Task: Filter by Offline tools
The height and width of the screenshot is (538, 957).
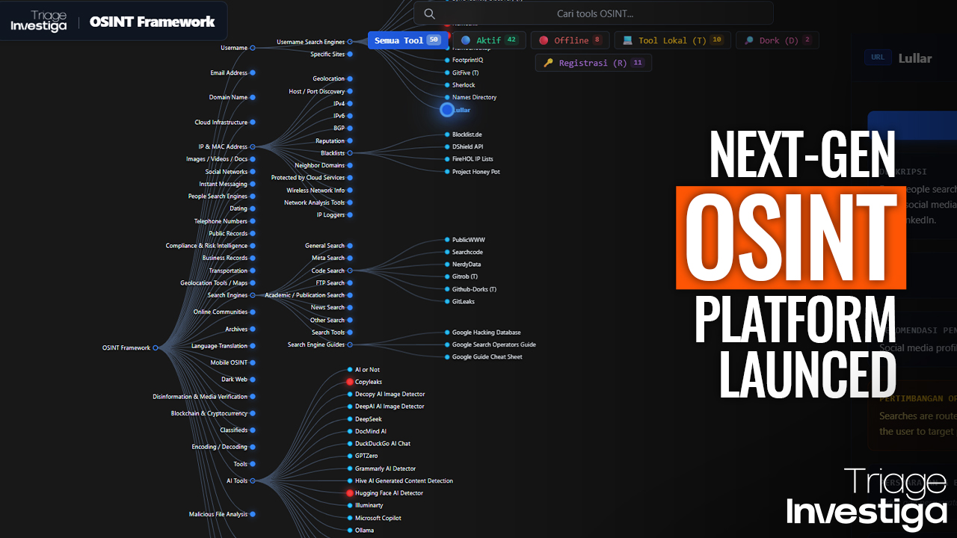Action: click(x=570, y=40)
